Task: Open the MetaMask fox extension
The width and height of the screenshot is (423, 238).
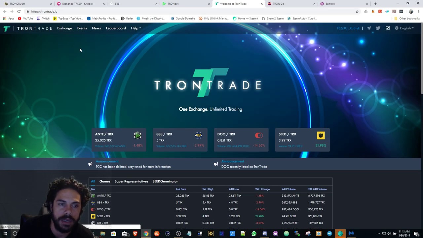Action: click(373, 12)
